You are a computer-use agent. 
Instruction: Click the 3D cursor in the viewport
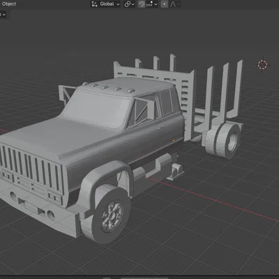click(x=263, y=65)
